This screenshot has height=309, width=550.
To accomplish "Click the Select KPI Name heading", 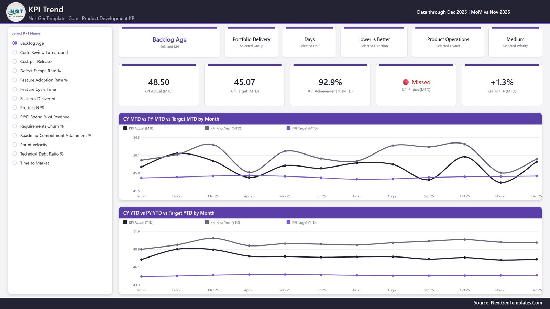I will click(26, 33).
